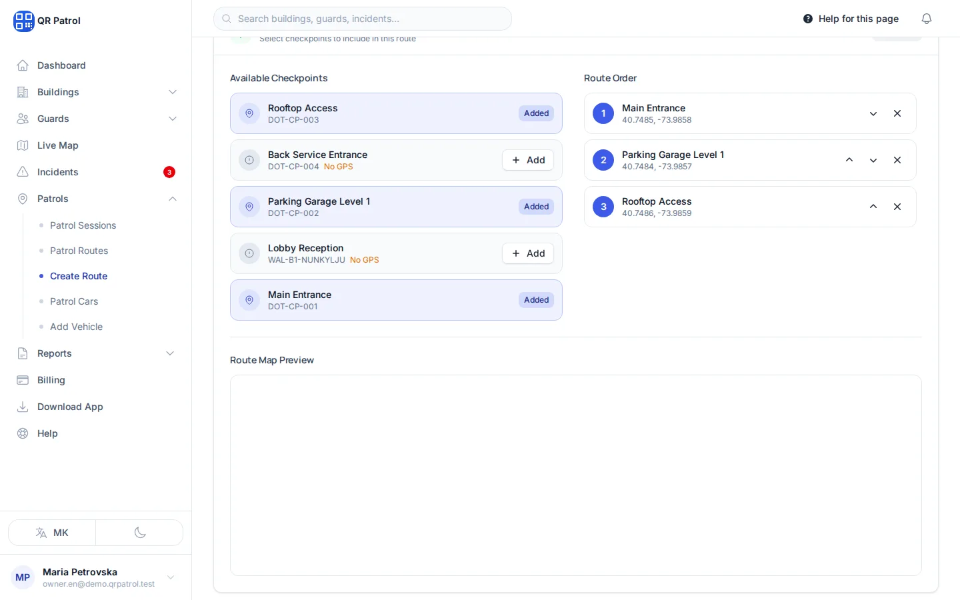
Task: Open notifications bell
Action: (927, 19)
